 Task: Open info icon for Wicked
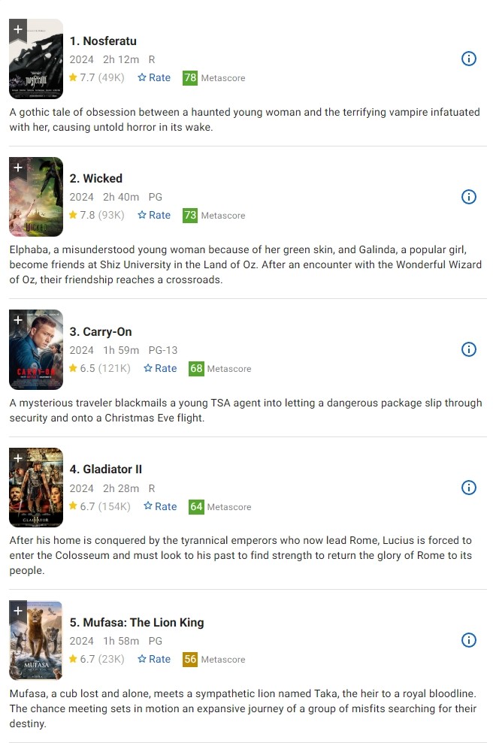coord(468,197)
